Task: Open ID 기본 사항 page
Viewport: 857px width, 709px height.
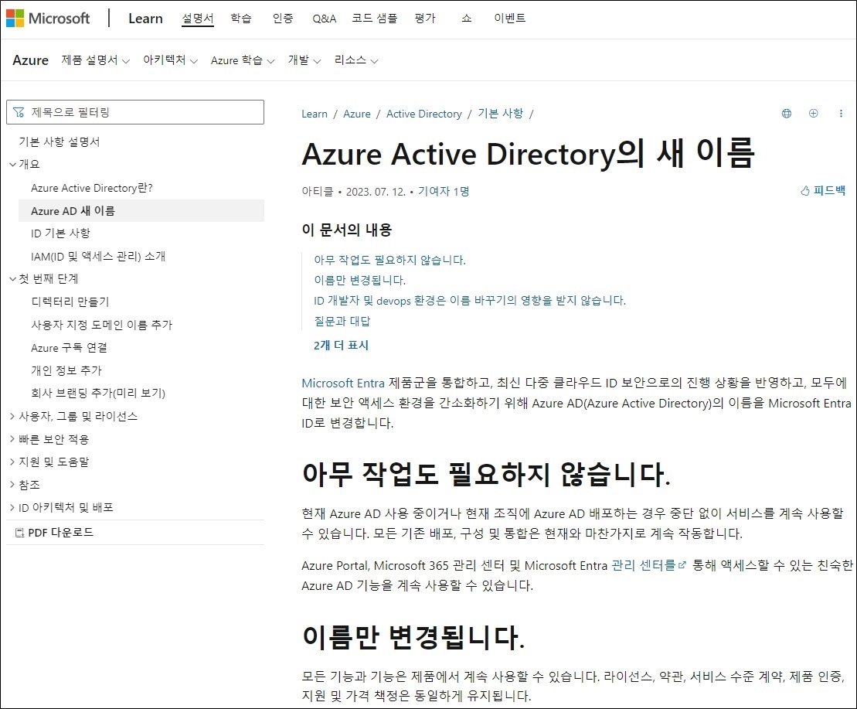Action: [60, 233]
